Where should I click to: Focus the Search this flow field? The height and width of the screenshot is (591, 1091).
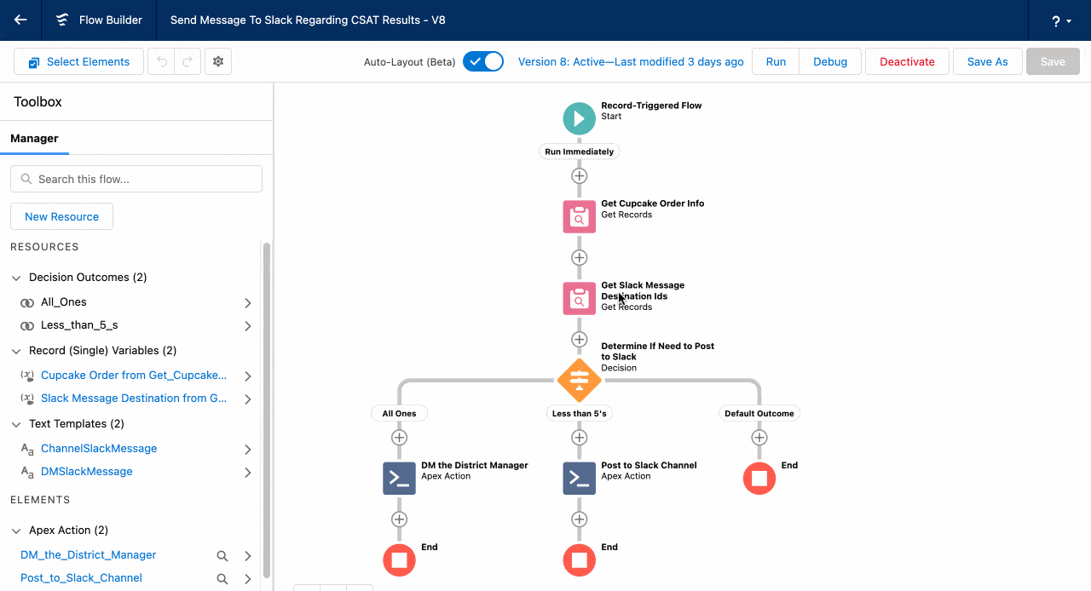pyautogui.click(x=136, y=179)
